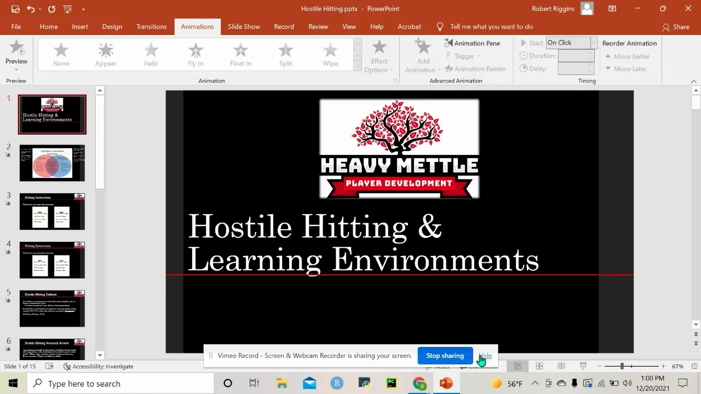Switch to Reading View in status bar

tap(561, 366)
